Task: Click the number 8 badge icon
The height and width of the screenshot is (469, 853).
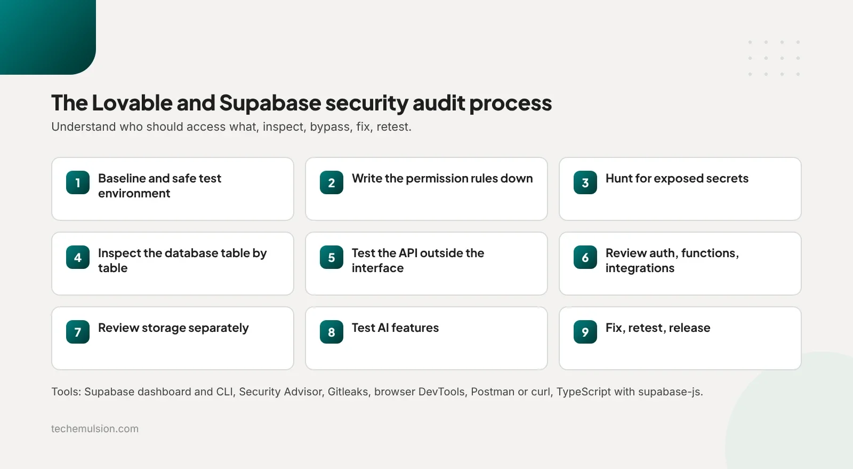Action: pos(332,332)
